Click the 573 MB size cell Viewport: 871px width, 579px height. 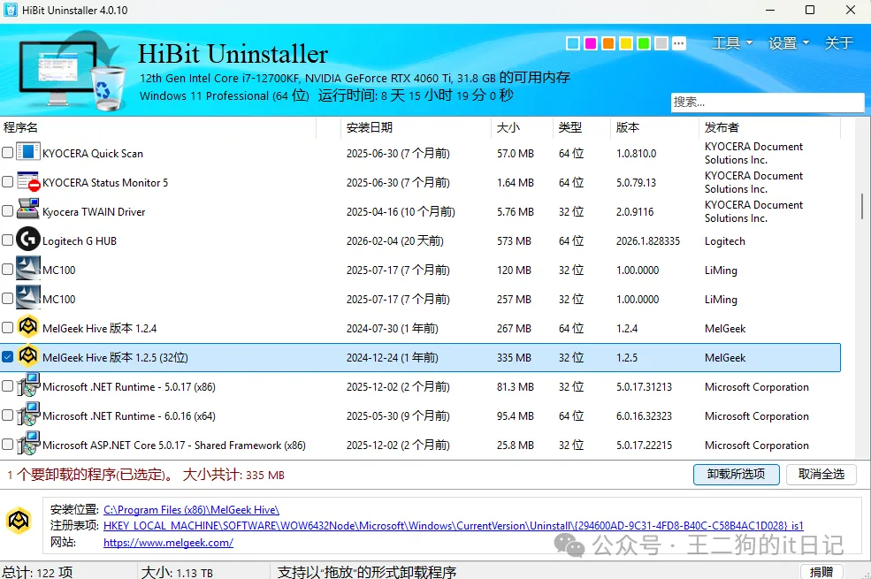[514, 241]
